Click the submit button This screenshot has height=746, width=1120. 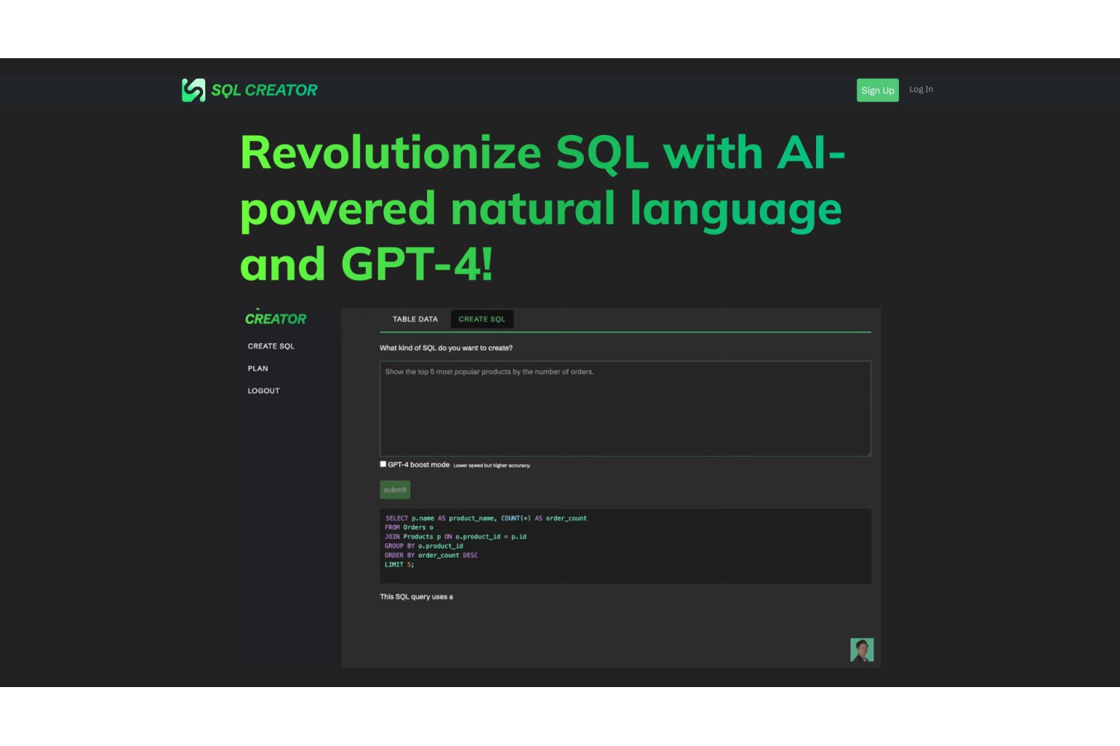(x=395, y=490)
